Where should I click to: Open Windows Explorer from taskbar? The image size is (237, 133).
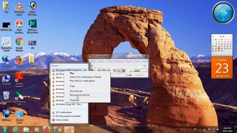pos(26,130)
